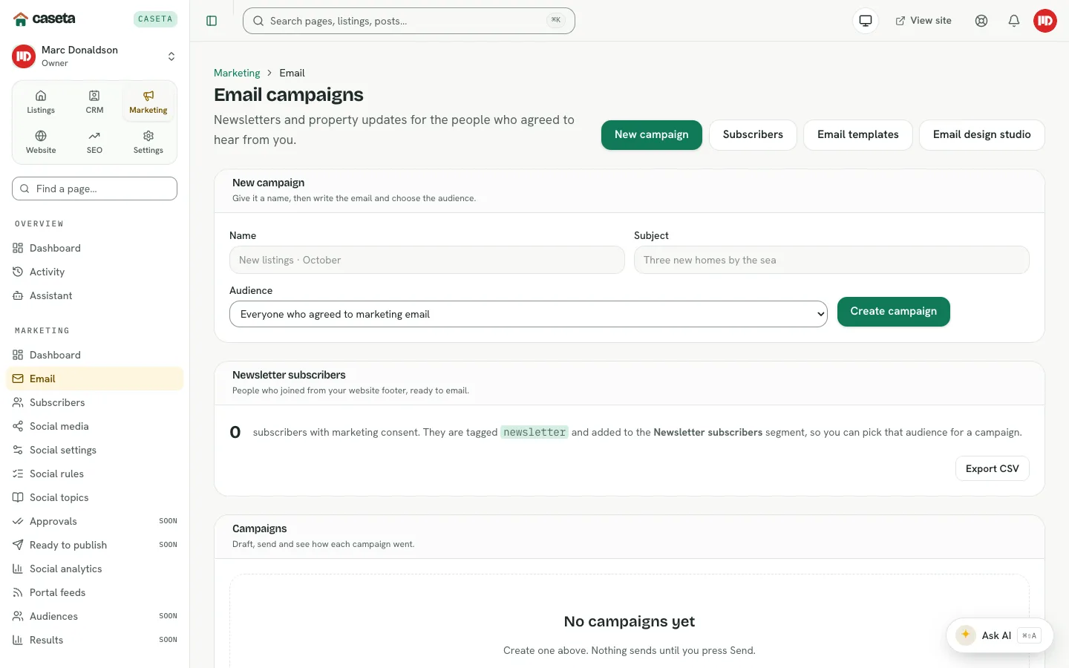Focus the global search box

(x=409, y=21)
